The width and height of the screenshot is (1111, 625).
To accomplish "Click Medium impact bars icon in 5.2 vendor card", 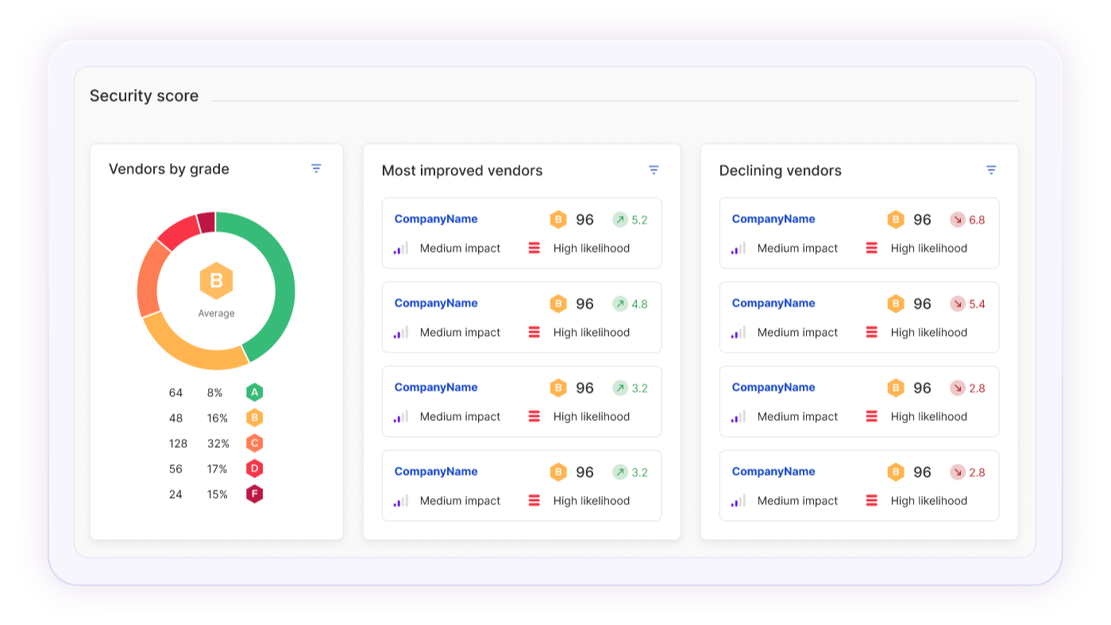I will click(401, 248).
